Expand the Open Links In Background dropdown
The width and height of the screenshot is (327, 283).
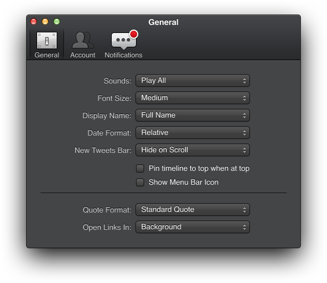193,227
